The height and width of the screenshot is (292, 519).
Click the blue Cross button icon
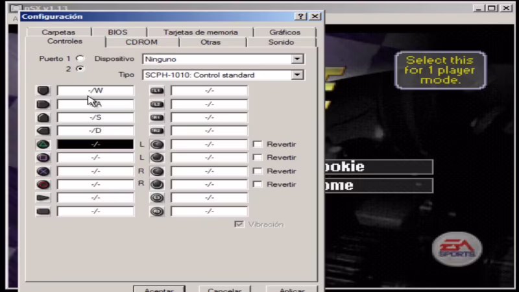click(43, 171)
